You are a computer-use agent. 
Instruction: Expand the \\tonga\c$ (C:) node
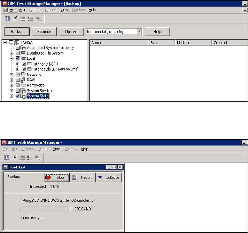pos(18,64)
